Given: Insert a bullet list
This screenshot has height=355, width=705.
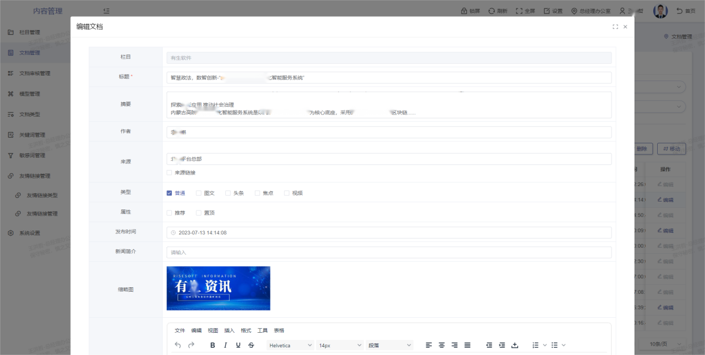Looking at the screenshot, I should click(x=554, y=345).
